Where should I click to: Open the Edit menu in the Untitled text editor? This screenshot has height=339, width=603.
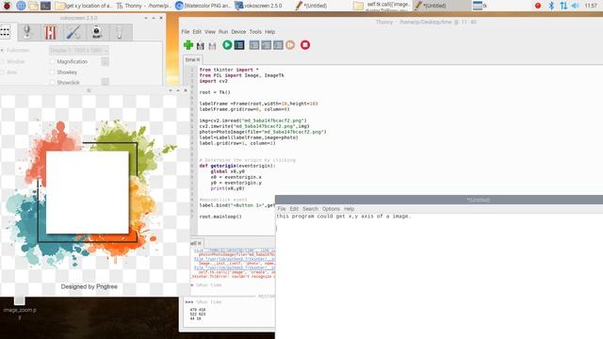coord(294,209)
